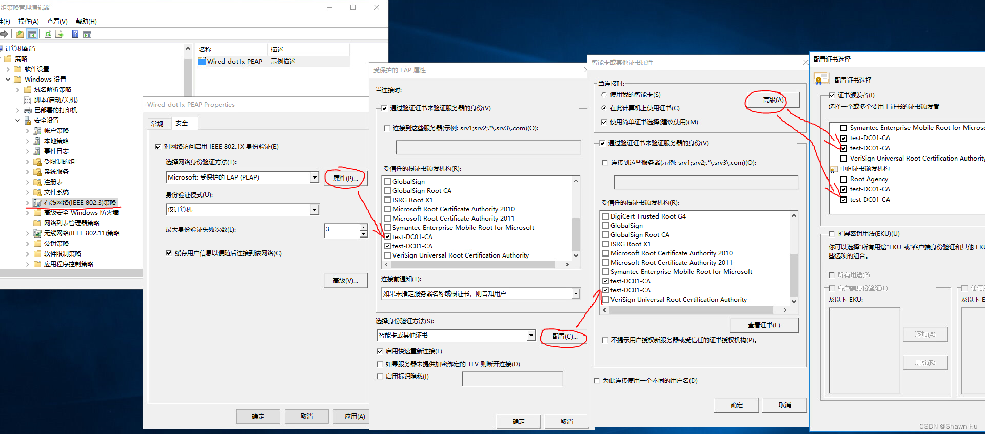Toggle the show/hide console tree icon

pyautogui.click(x=32, y=34)
